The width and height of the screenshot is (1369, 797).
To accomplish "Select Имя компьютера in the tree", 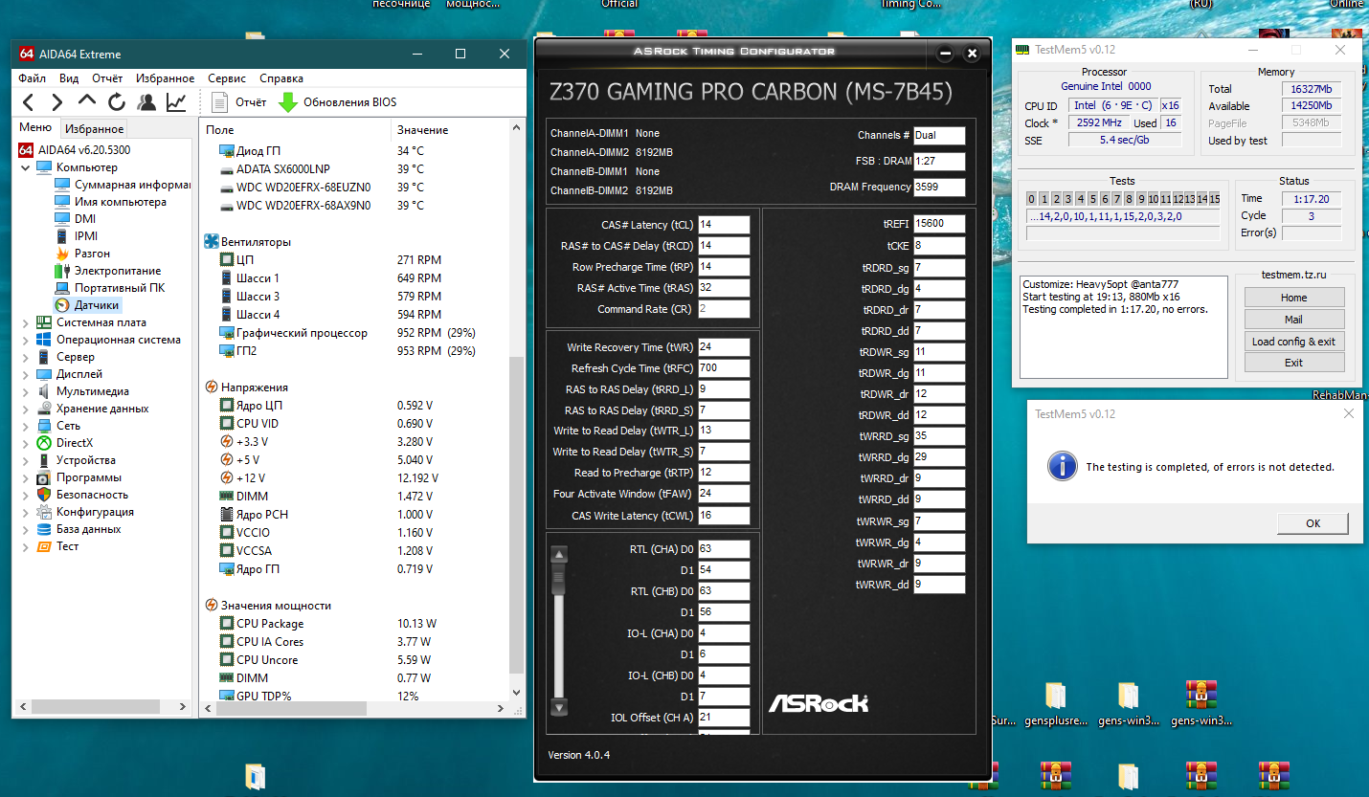I will [110, 202].
